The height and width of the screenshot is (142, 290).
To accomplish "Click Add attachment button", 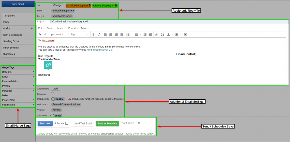I will tap(55, 89).
